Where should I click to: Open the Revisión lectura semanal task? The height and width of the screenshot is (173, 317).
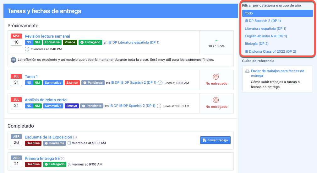click(47, 36)
